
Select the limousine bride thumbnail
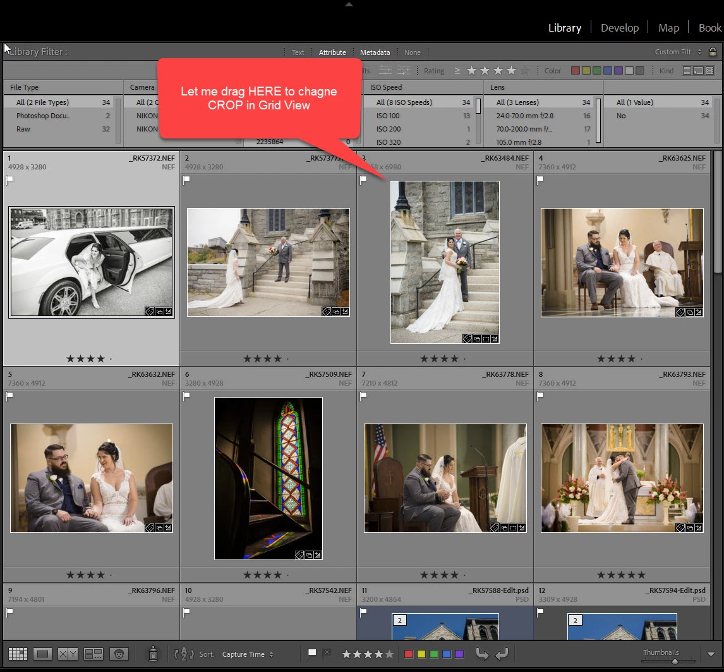pyautogui.click(x=92, y=262)
